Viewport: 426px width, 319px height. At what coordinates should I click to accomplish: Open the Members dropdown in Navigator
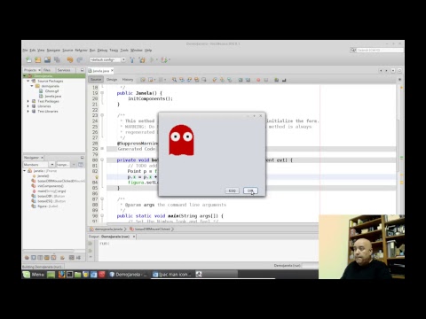(x=51, y=165)
